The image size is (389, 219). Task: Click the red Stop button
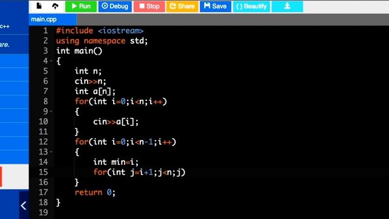click(149, 6)
